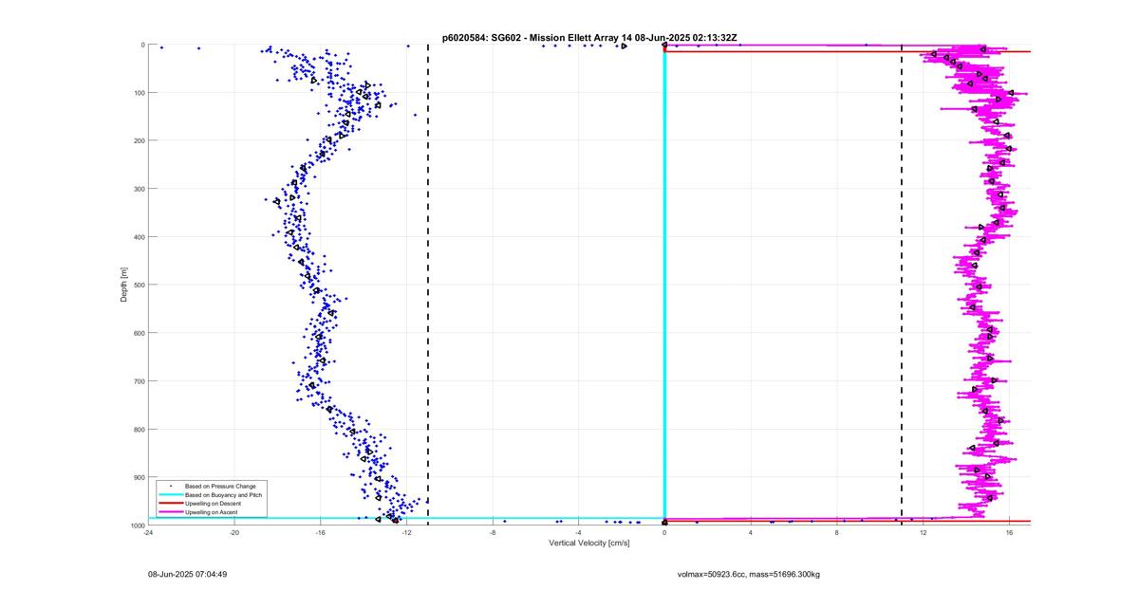
Task: Click depth axis tick label '500'
Action: [139, 285]
